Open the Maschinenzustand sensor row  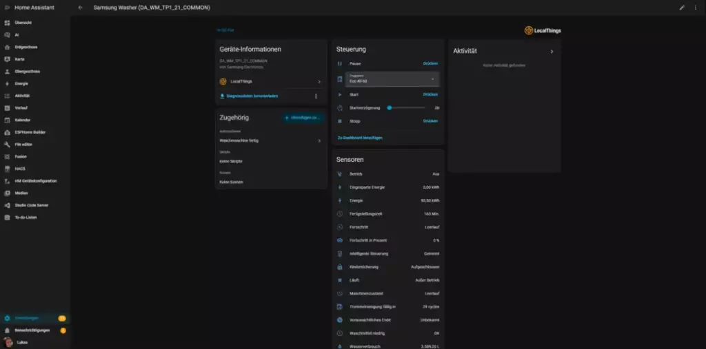pyautogui.click(x=388, y=293)
